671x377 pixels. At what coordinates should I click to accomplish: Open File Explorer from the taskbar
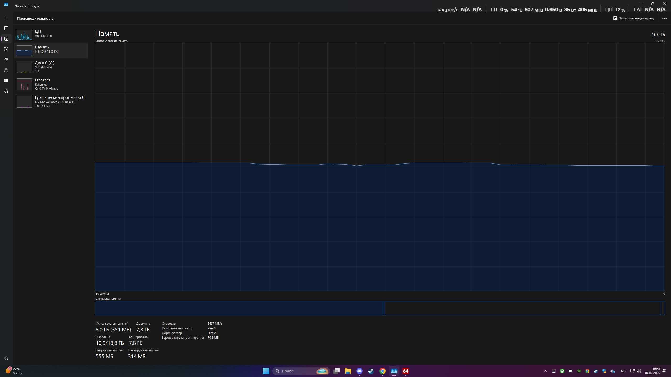(x=348, y=371)
